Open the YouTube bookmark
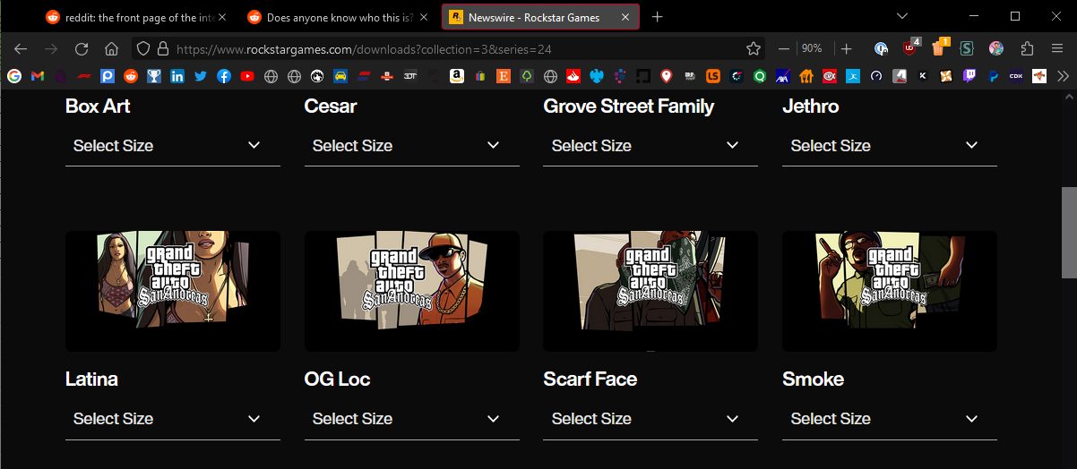 point(247,76)
